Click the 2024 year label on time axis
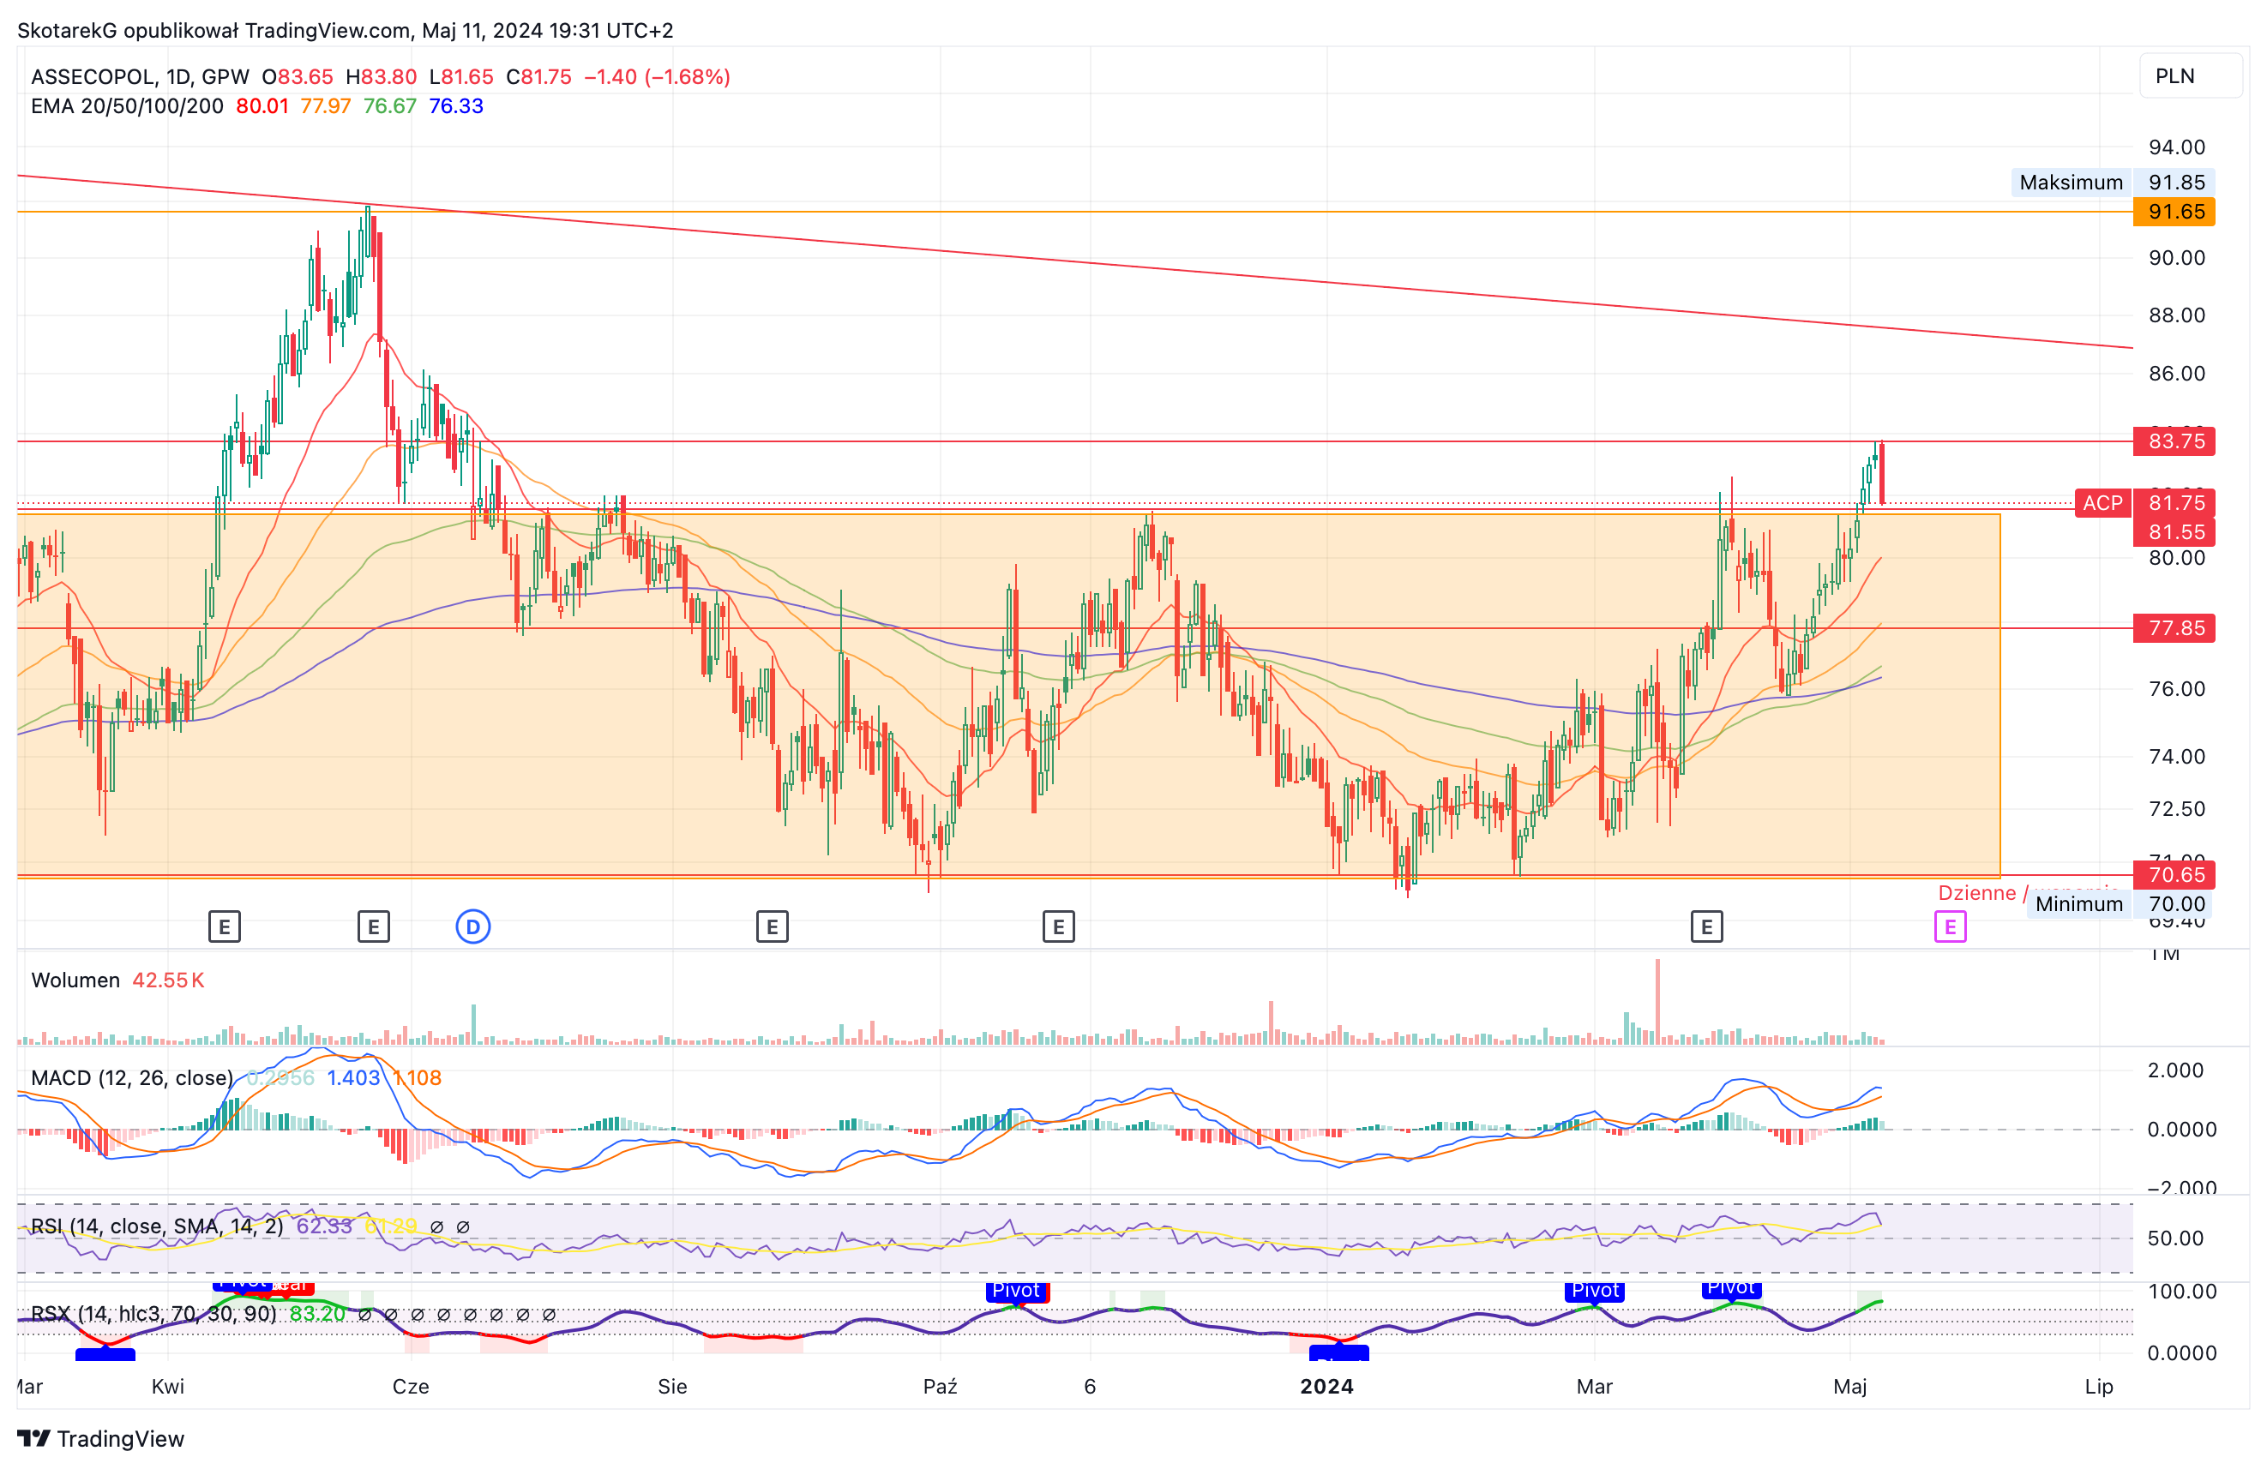Image resolution: width=2267 pixels, height=1469 pixels. point(1326,1386)
